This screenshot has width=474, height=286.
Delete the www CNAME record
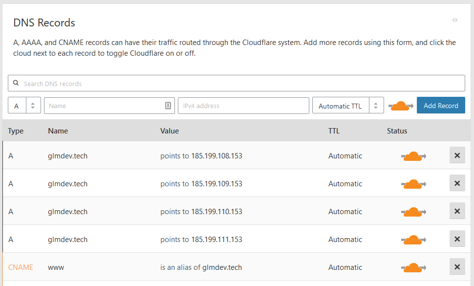[x=457, y=267]
